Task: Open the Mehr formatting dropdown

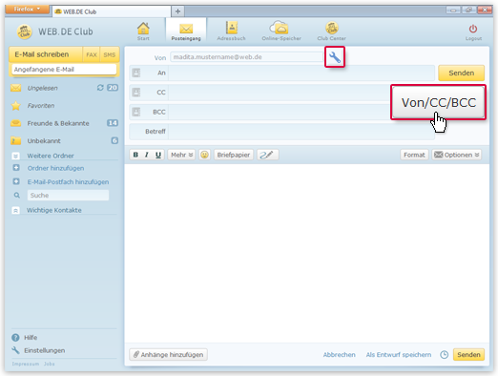Action: pos(181,155)
